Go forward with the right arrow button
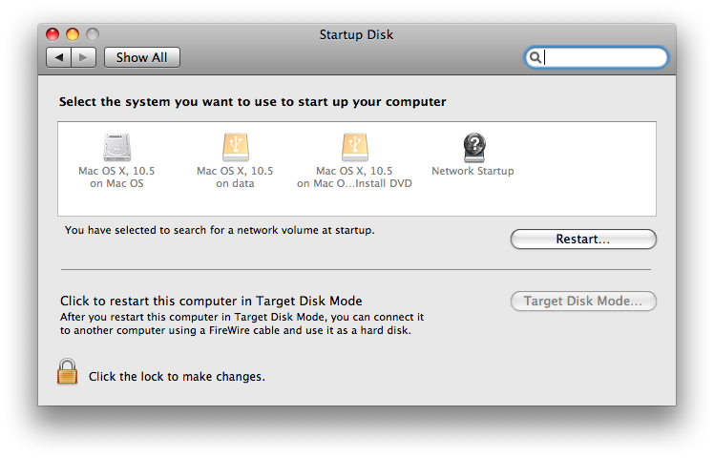This screenshot has width=714, height=458. click(x=84, y=57)
